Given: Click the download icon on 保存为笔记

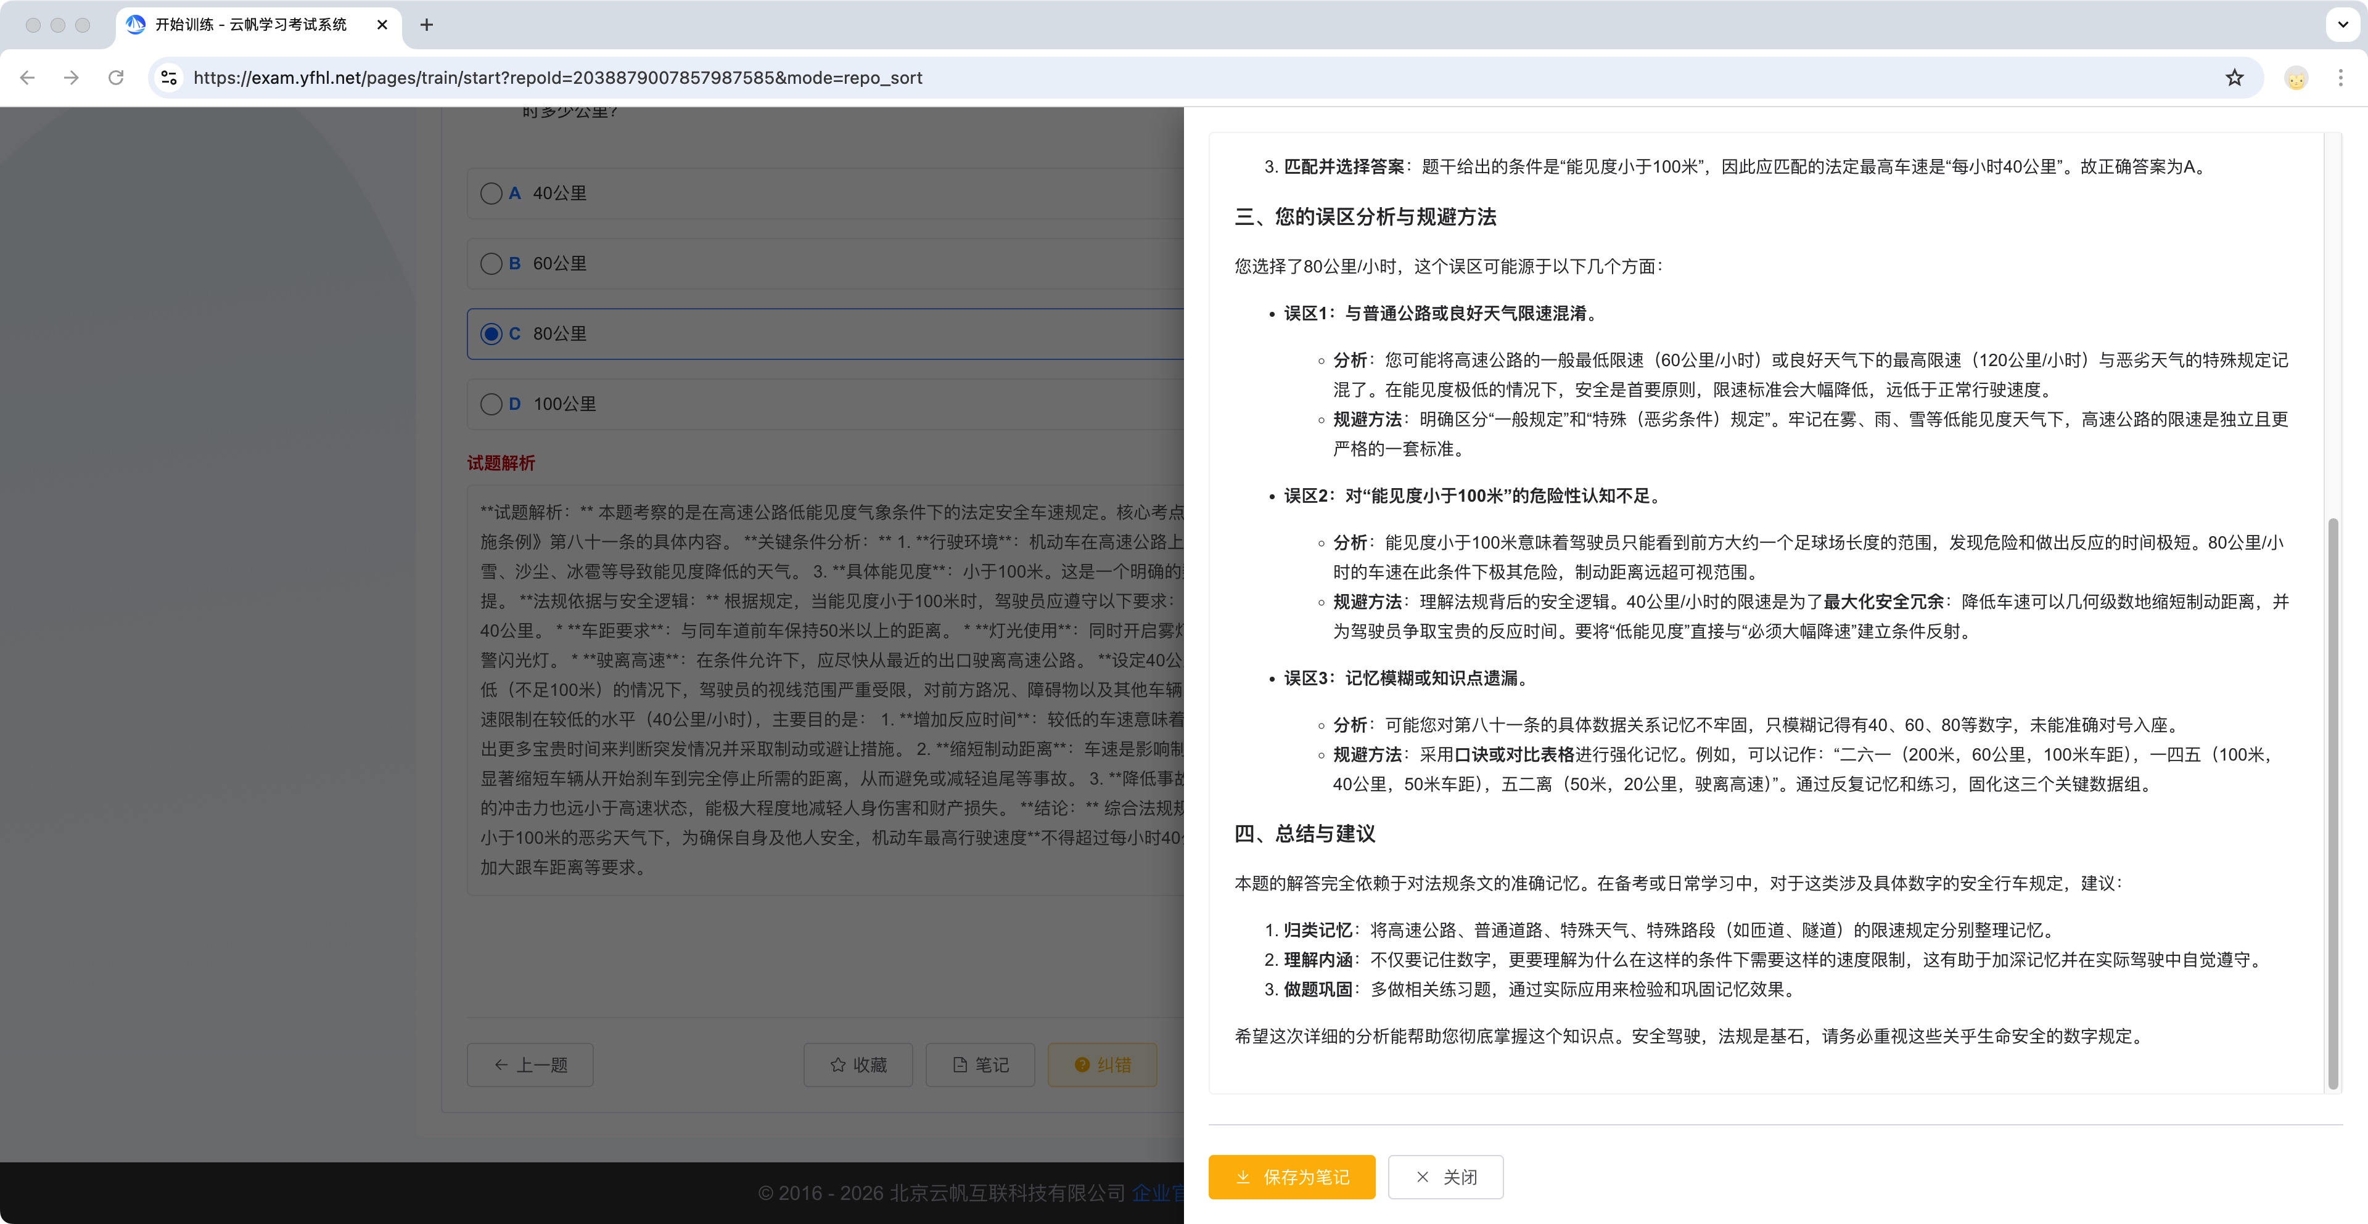Looking at the screenshot, I should (x=1243, y=1177).
